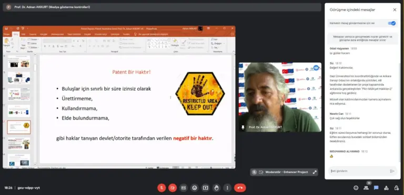Select slide 9 thumbnail

point(19,78)
